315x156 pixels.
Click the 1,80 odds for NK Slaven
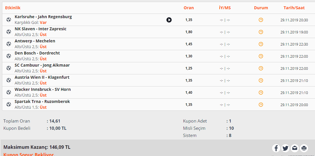coord(189,32)
